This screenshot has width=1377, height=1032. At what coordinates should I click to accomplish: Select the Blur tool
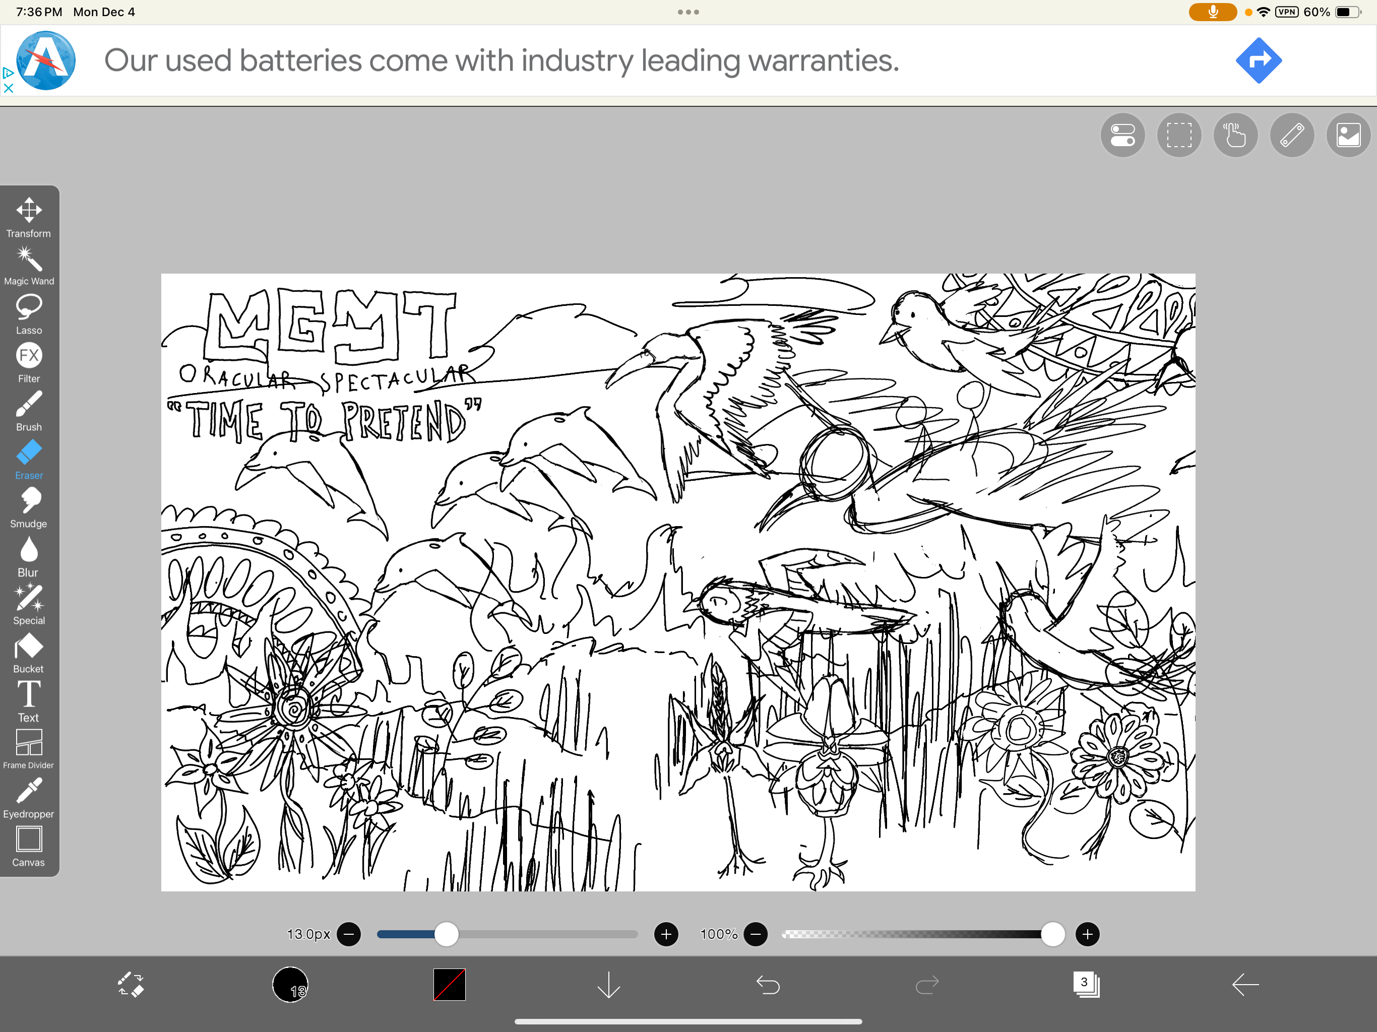(29, 556)
